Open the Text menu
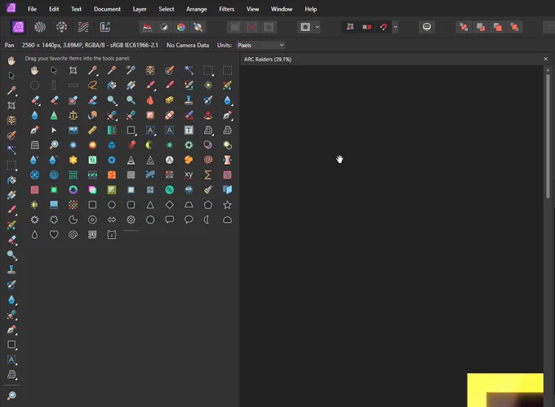The width and height of the screenshot is (555, 407). pyautogui.click(x=76, y=9)
